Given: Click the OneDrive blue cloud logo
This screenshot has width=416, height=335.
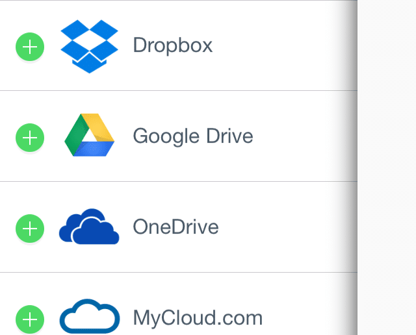Looking at the screenshot, I should click(89, 227).
